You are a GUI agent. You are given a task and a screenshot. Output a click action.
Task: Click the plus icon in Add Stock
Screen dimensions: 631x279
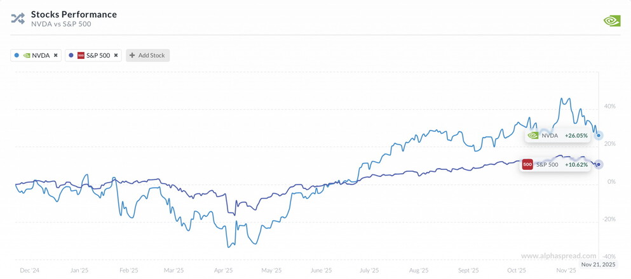132,56
